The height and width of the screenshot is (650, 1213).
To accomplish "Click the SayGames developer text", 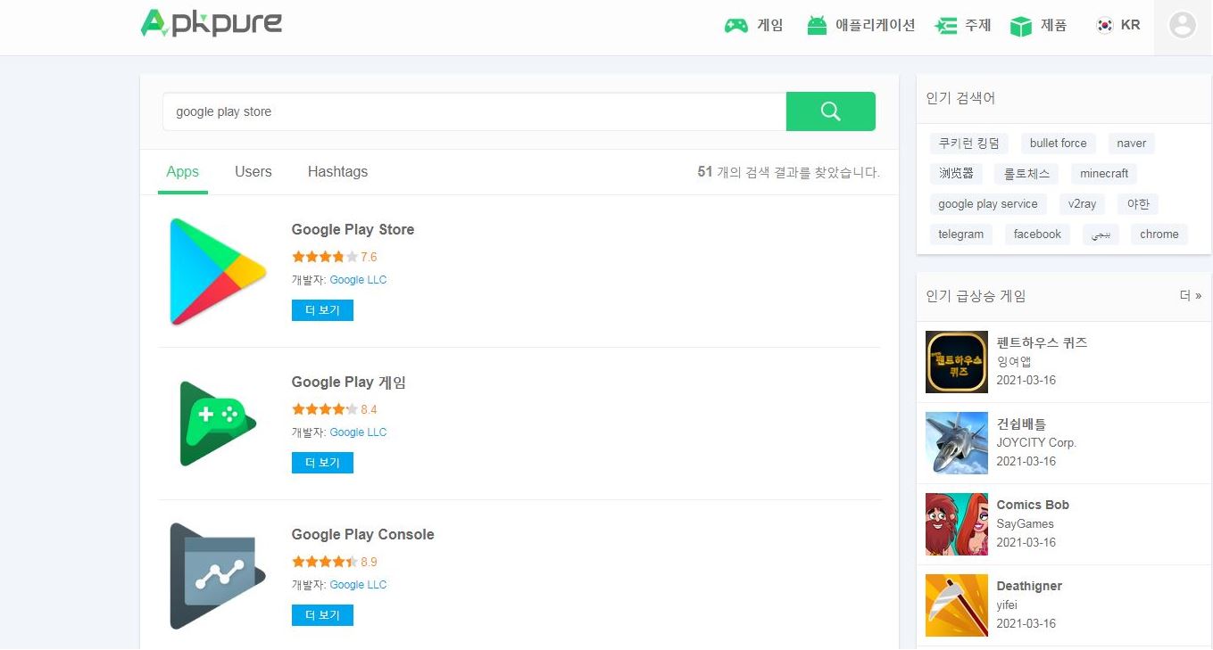I will click(x=1026, y=523).
